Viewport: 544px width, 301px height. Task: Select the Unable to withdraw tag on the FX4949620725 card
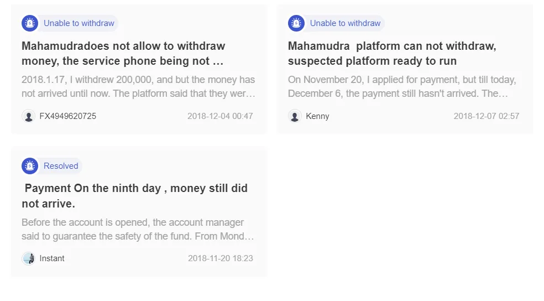tap(79, 23)
